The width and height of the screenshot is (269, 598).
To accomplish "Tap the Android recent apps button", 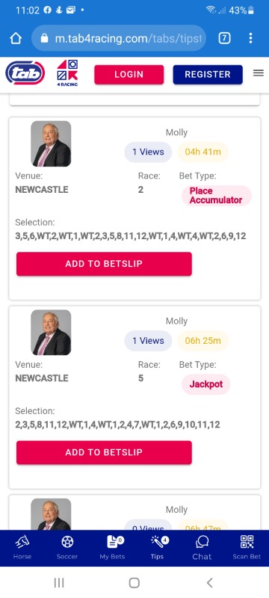I will coord(59,582).
